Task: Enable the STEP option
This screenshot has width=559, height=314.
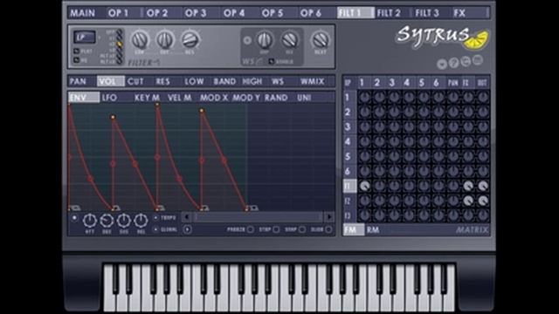Action: click(x=276, y=229)
